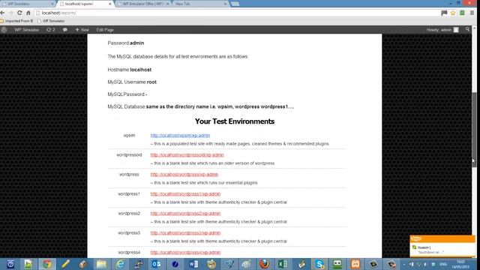Launch Google Chrome from the taskbar
Viewport: 480px width, 270px height.
pyautogui.click(x=46, y=264)
